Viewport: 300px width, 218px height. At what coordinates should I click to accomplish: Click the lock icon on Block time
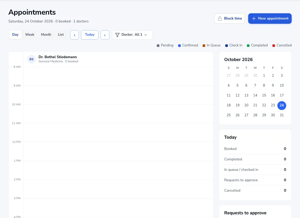point(220,19)
